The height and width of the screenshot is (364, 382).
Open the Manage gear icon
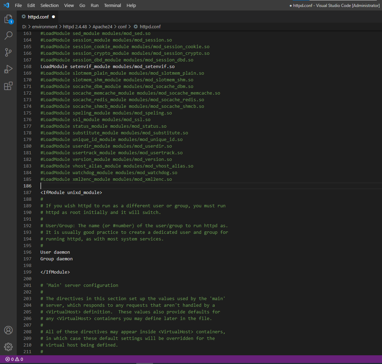pyautogui.click(x=8, y=347)
